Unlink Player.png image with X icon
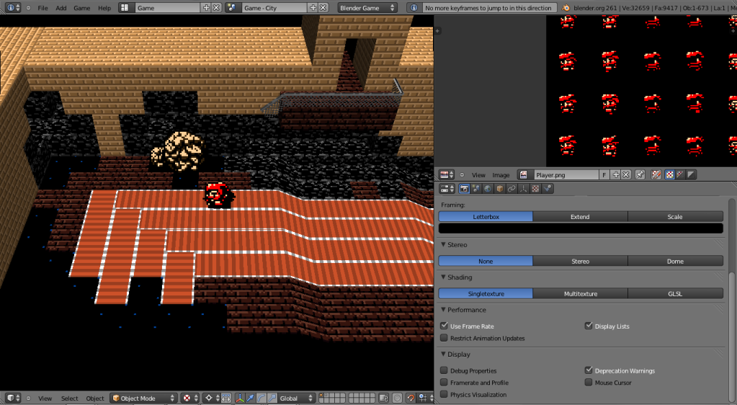 tap(625, 174)
